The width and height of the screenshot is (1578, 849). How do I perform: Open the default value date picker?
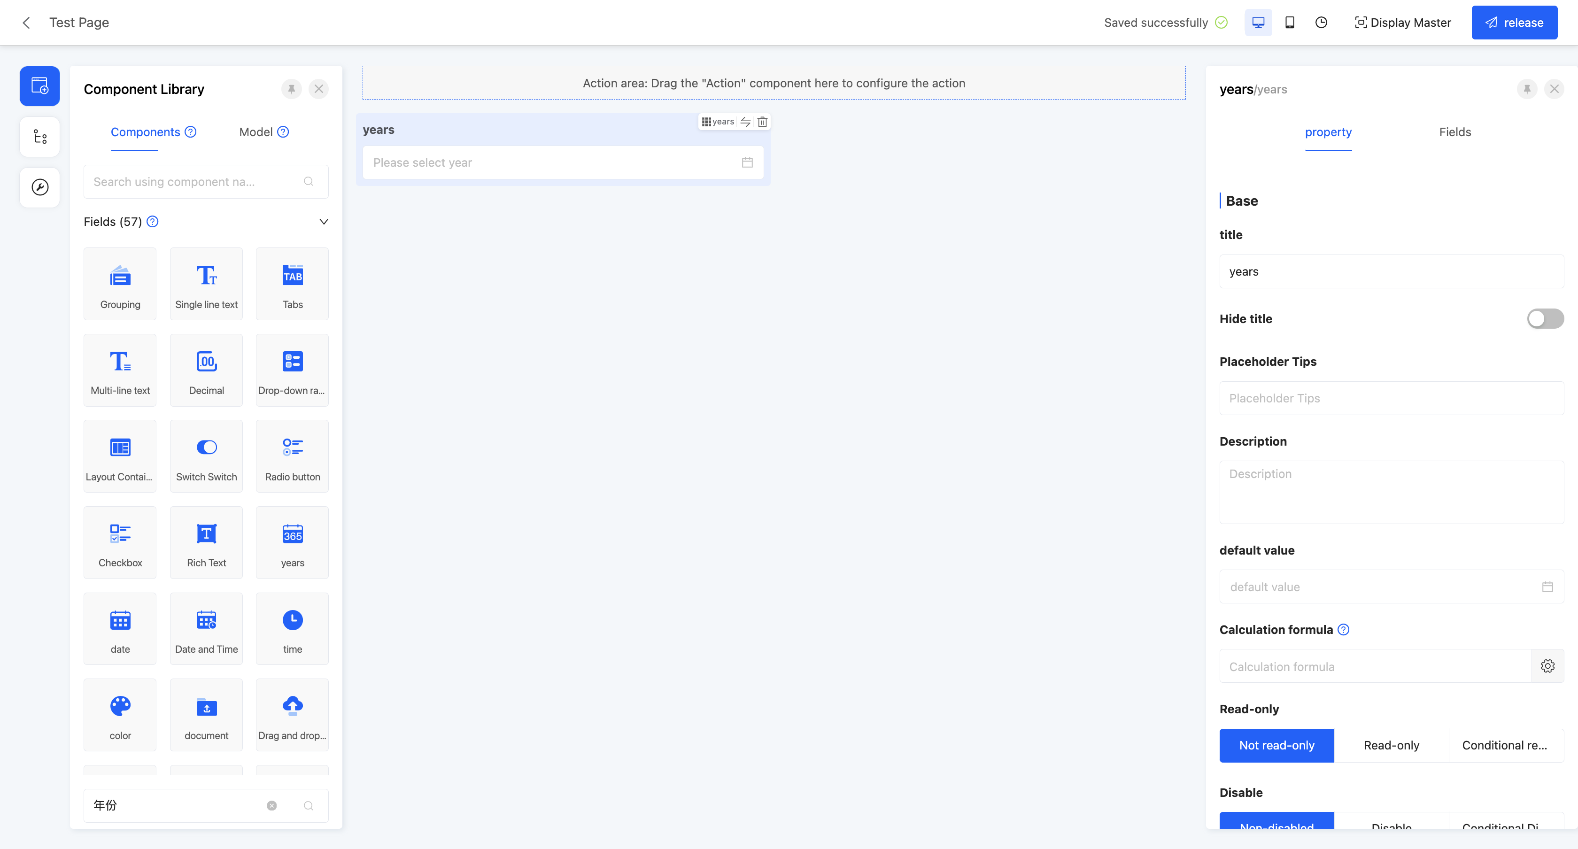pyautogui.click(x=1391, y=587)
